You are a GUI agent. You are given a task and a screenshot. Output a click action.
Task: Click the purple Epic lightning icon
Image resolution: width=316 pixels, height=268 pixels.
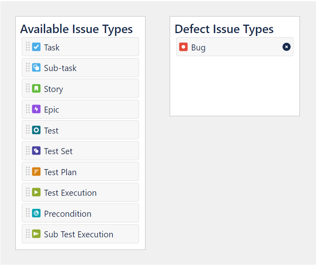coord(36,109)
